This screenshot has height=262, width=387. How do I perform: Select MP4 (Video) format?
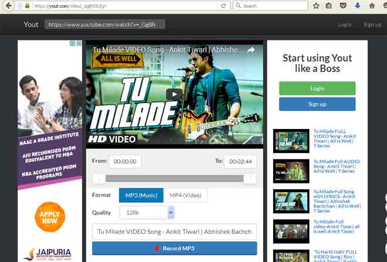(x=186, y=195)
